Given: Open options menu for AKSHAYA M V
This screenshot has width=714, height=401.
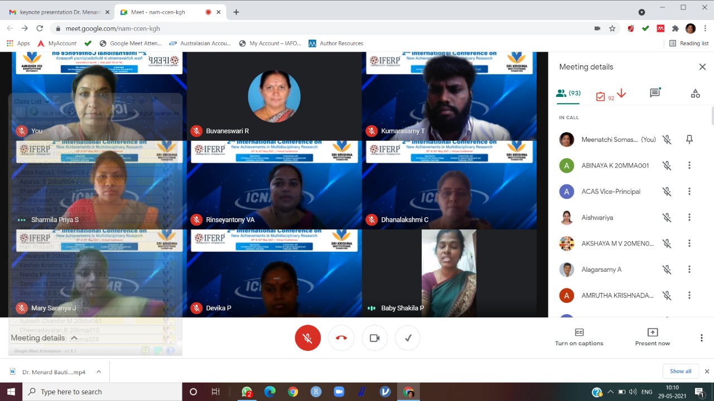Looking at the screenshot, I should coord(689,243).
